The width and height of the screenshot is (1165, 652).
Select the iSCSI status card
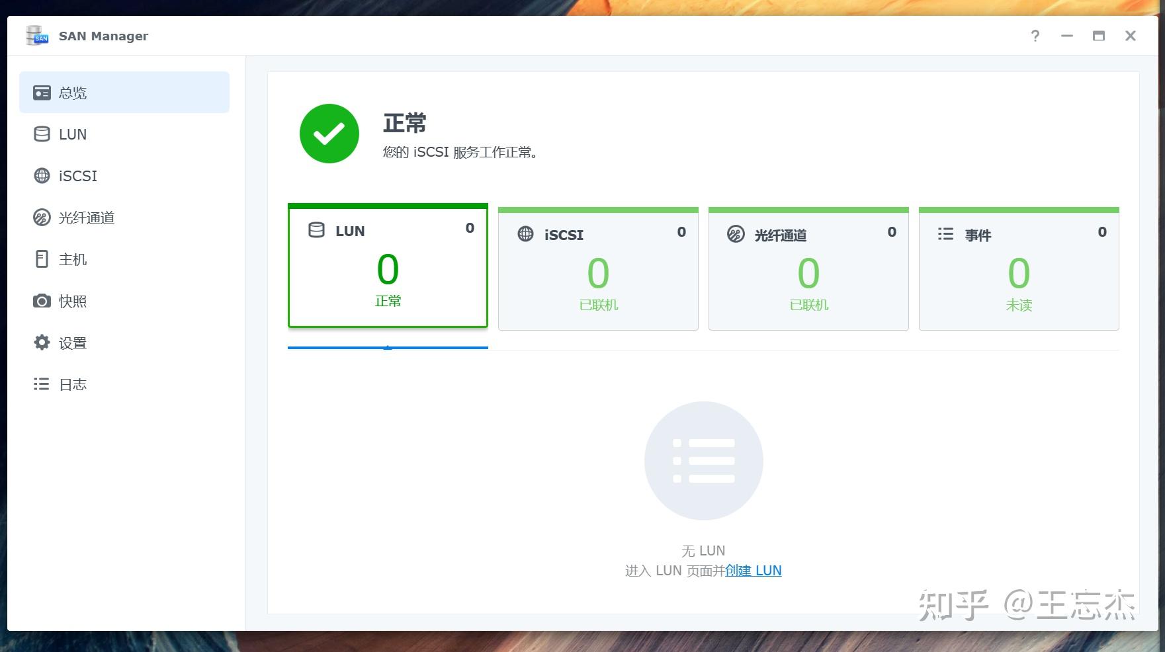point(598,268)
